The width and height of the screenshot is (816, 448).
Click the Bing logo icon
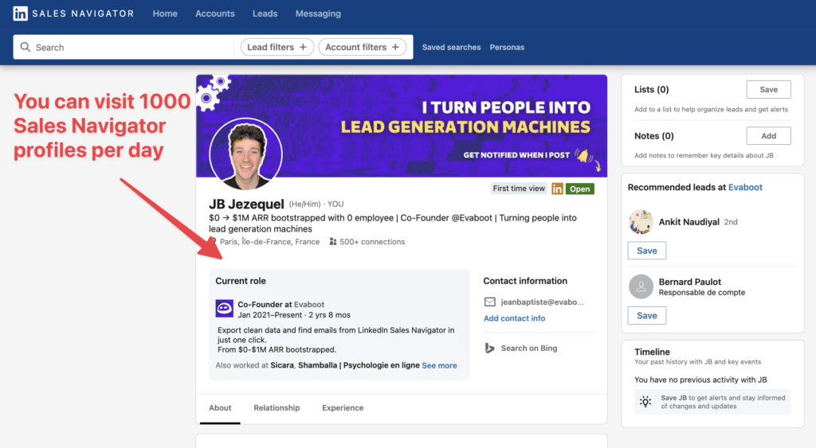(x=489, y=349)
